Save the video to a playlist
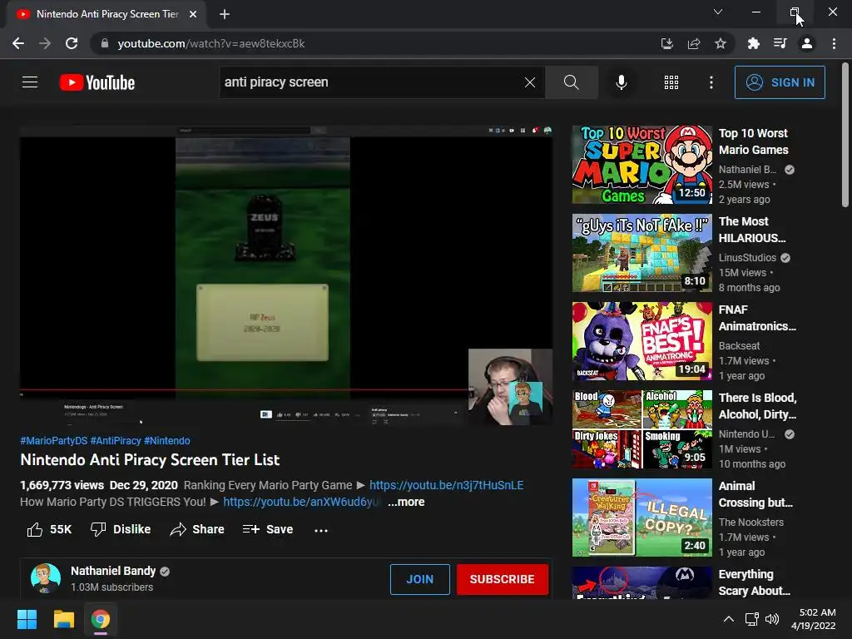 click(x=268, y=529)
